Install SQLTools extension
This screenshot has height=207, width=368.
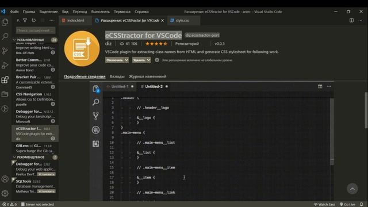[46, 191]
